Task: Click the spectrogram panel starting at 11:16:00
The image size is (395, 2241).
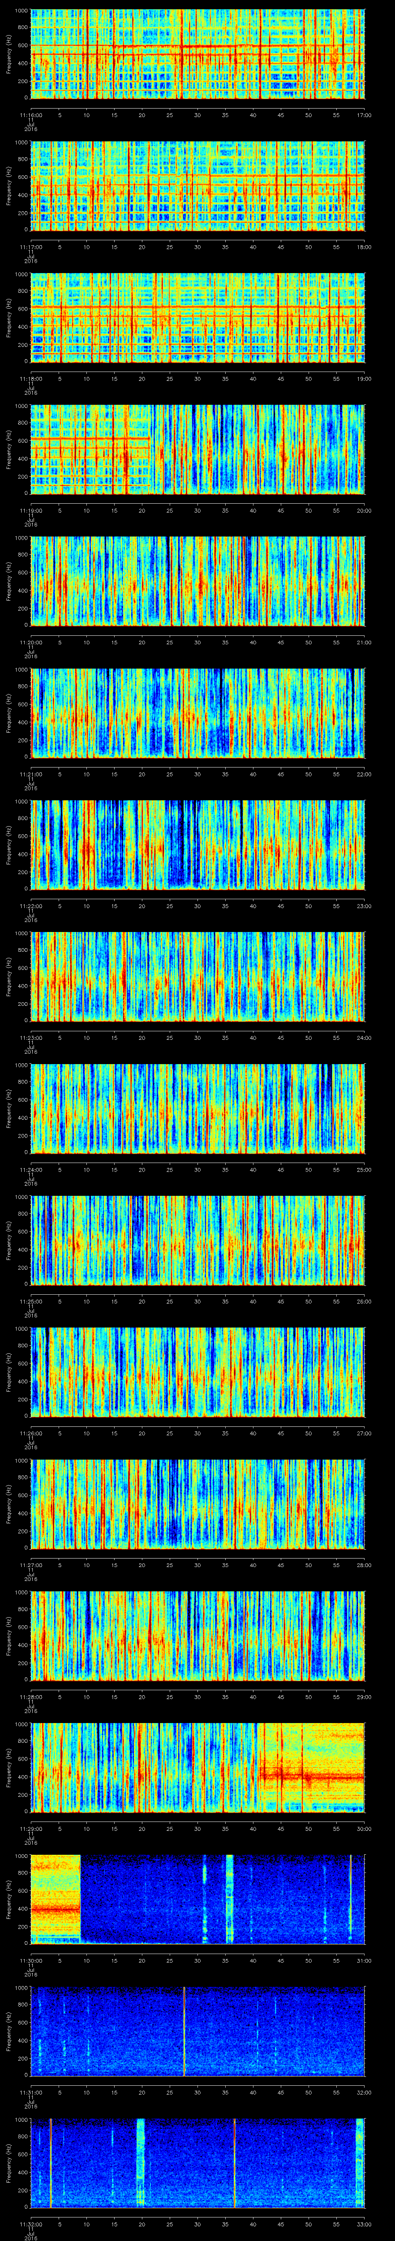Action: coord(198,54)
